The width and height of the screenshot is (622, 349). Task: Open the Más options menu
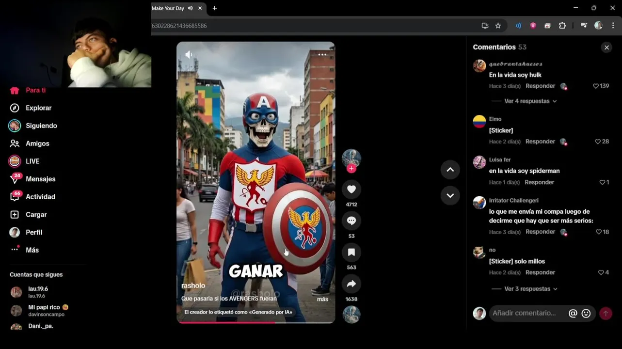click(x=24, y=250)
